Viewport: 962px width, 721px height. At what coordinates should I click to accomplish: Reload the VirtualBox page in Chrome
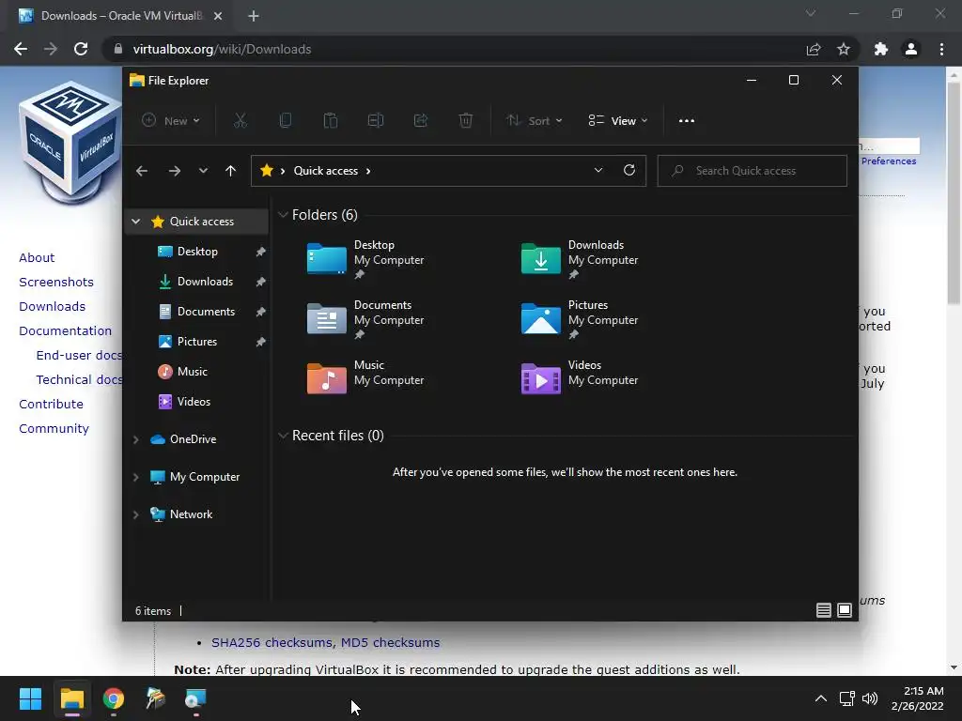point(81,49)
